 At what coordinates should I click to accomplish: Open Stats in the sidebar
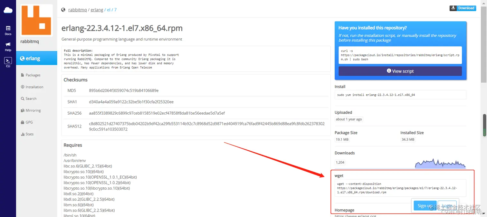click(27, 134)
